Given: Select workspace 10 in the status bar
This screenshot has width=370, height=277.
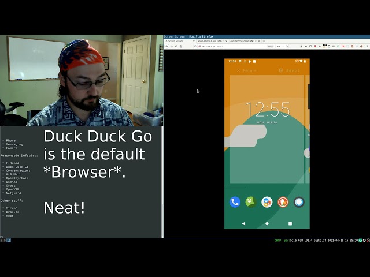Looking at the screenshot, I should [9, 241].
